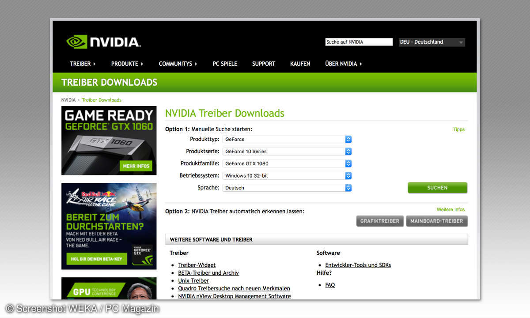Open the FAQ link

coord(330,285)
